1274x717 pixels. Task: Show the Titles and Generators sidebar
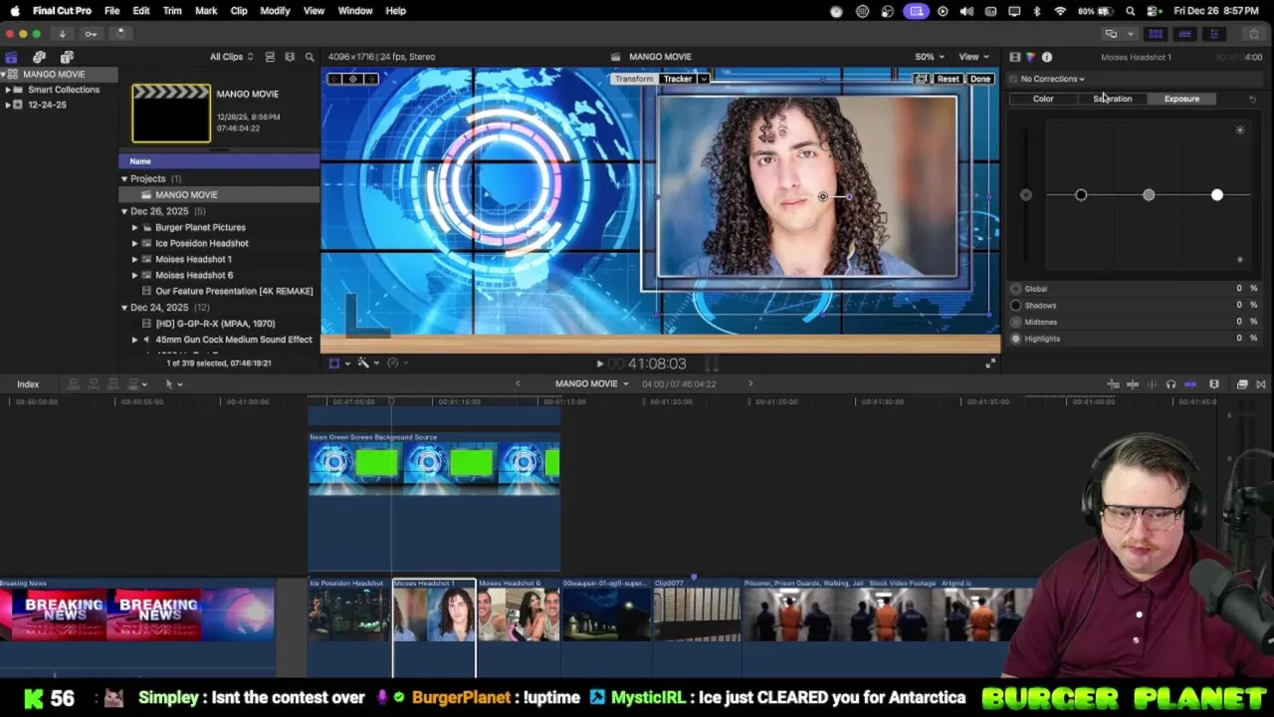pos(67,57)
